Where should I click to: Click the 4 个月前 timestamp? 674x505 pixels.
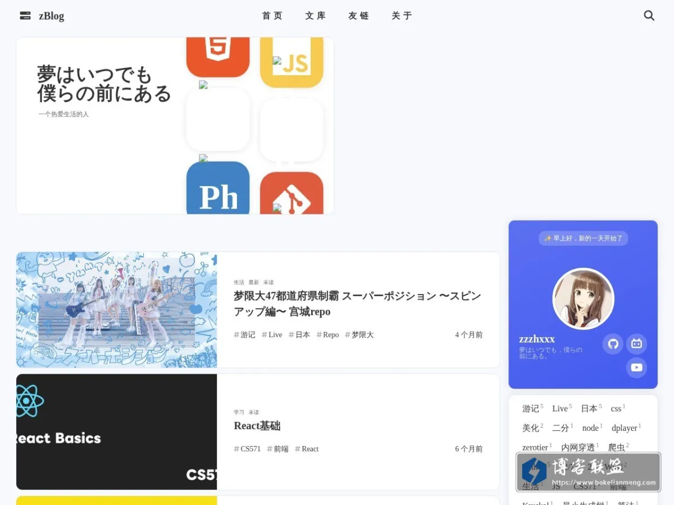468,335
